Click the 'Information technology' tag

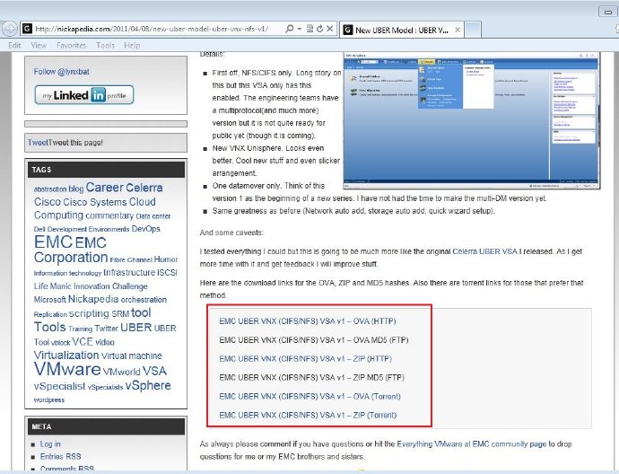pyautogui.click(x=67, y=273)
